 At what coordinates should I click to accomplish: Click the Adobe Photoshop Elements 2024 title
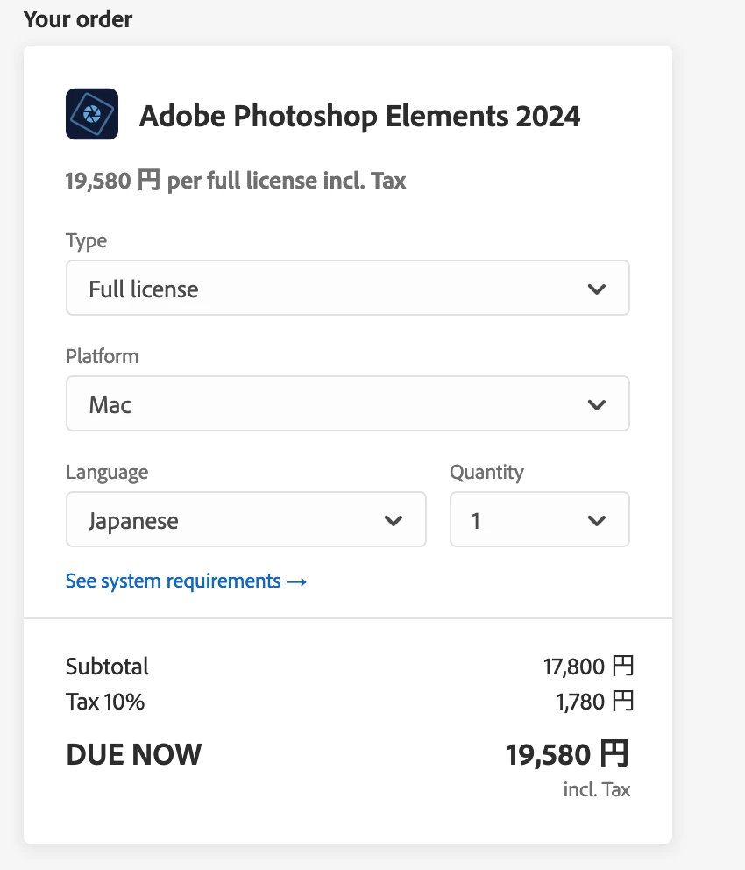[x=359, y=116]
